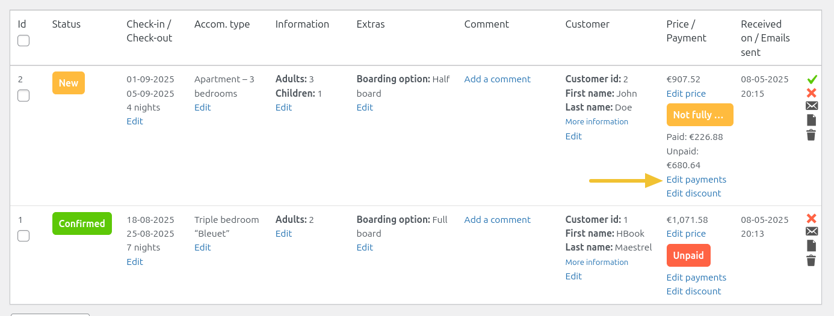Click envelope icon to email John Doe
The height and width of the screenshot is (316, 834).
(x=812, y=106)
